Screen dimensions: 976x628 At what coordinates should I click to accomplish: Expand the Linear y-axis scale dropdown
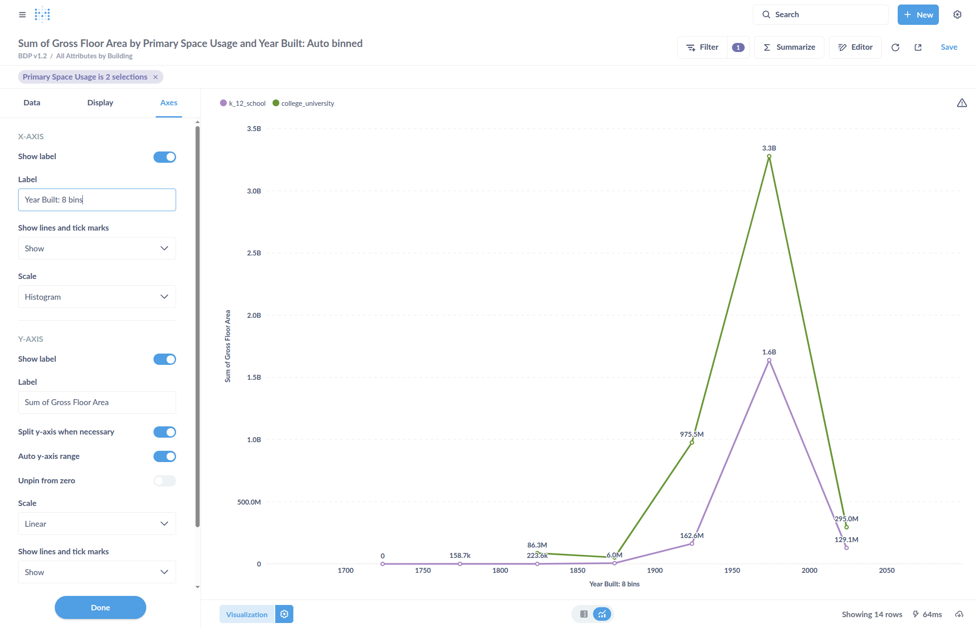point(97,524)
